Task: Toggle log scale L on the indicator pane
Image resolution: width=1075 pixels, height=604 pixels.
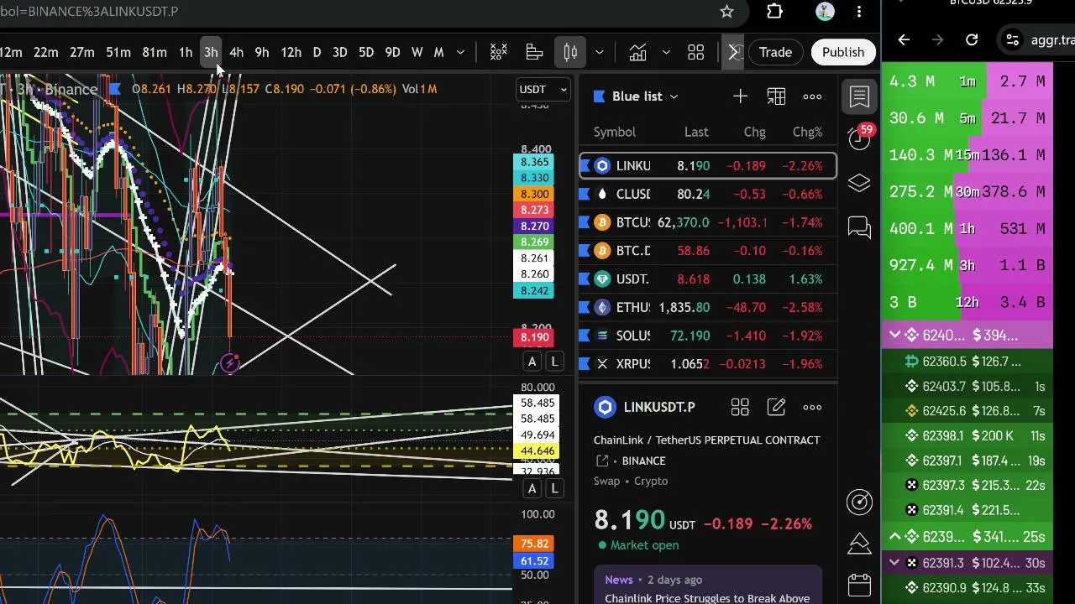Action: click(554, 488)
